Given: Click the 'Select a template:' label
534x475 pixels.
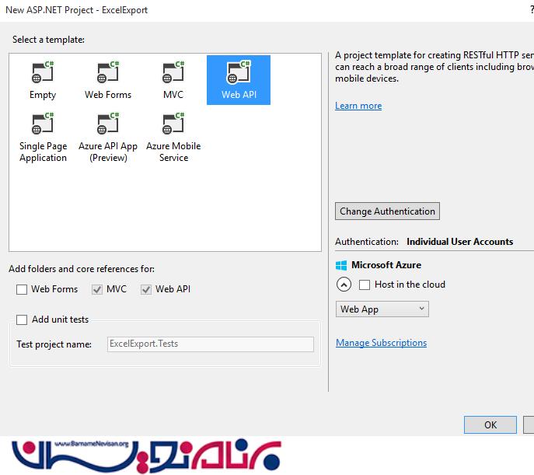Looking at the screenshot, I should click(48, 40).
